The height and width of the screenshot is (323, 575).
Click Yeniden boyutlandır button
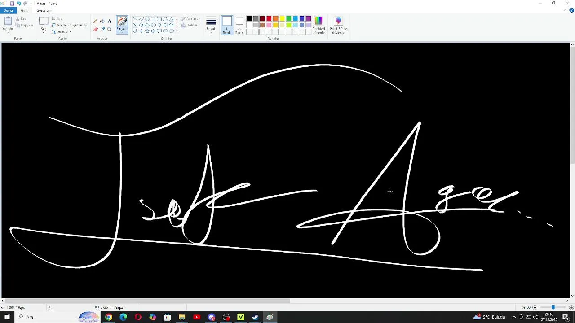(69, 25)
